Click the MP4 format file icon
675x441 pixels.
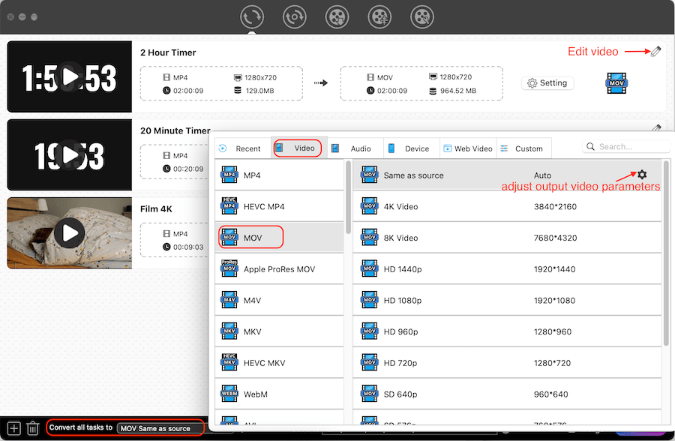[x=229, y=175]
